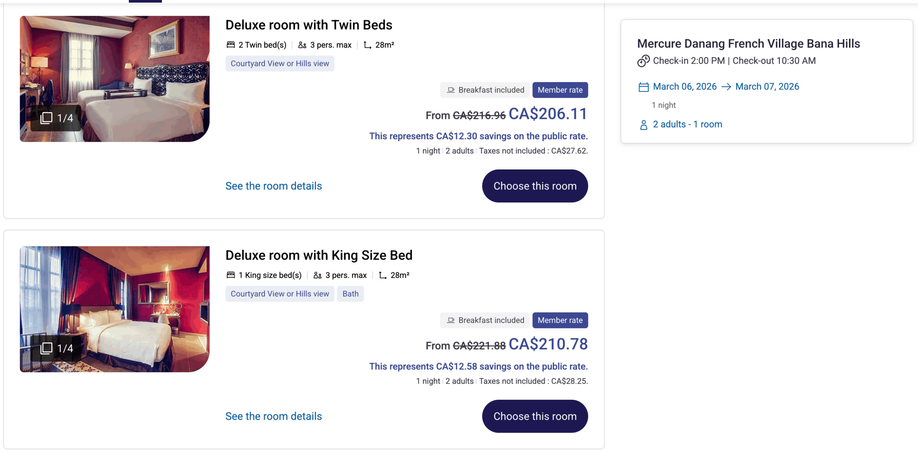
Task: Click the bed icon next to 1 King size bed(s)
Action: click(231, 275)
